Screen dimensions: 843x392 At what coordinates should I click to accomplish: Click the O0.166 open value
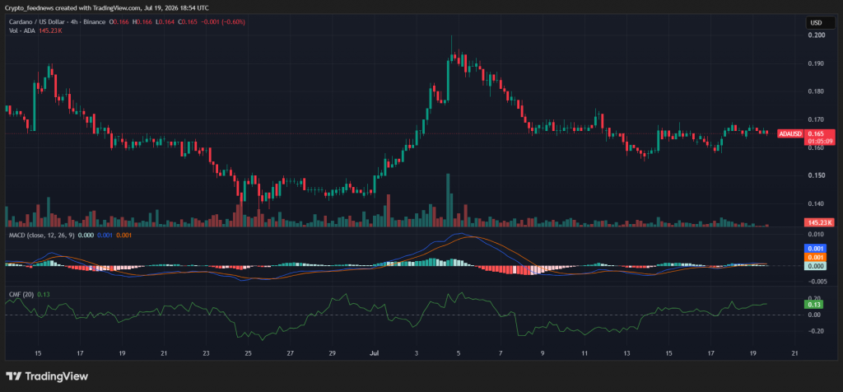coord(119,22)
